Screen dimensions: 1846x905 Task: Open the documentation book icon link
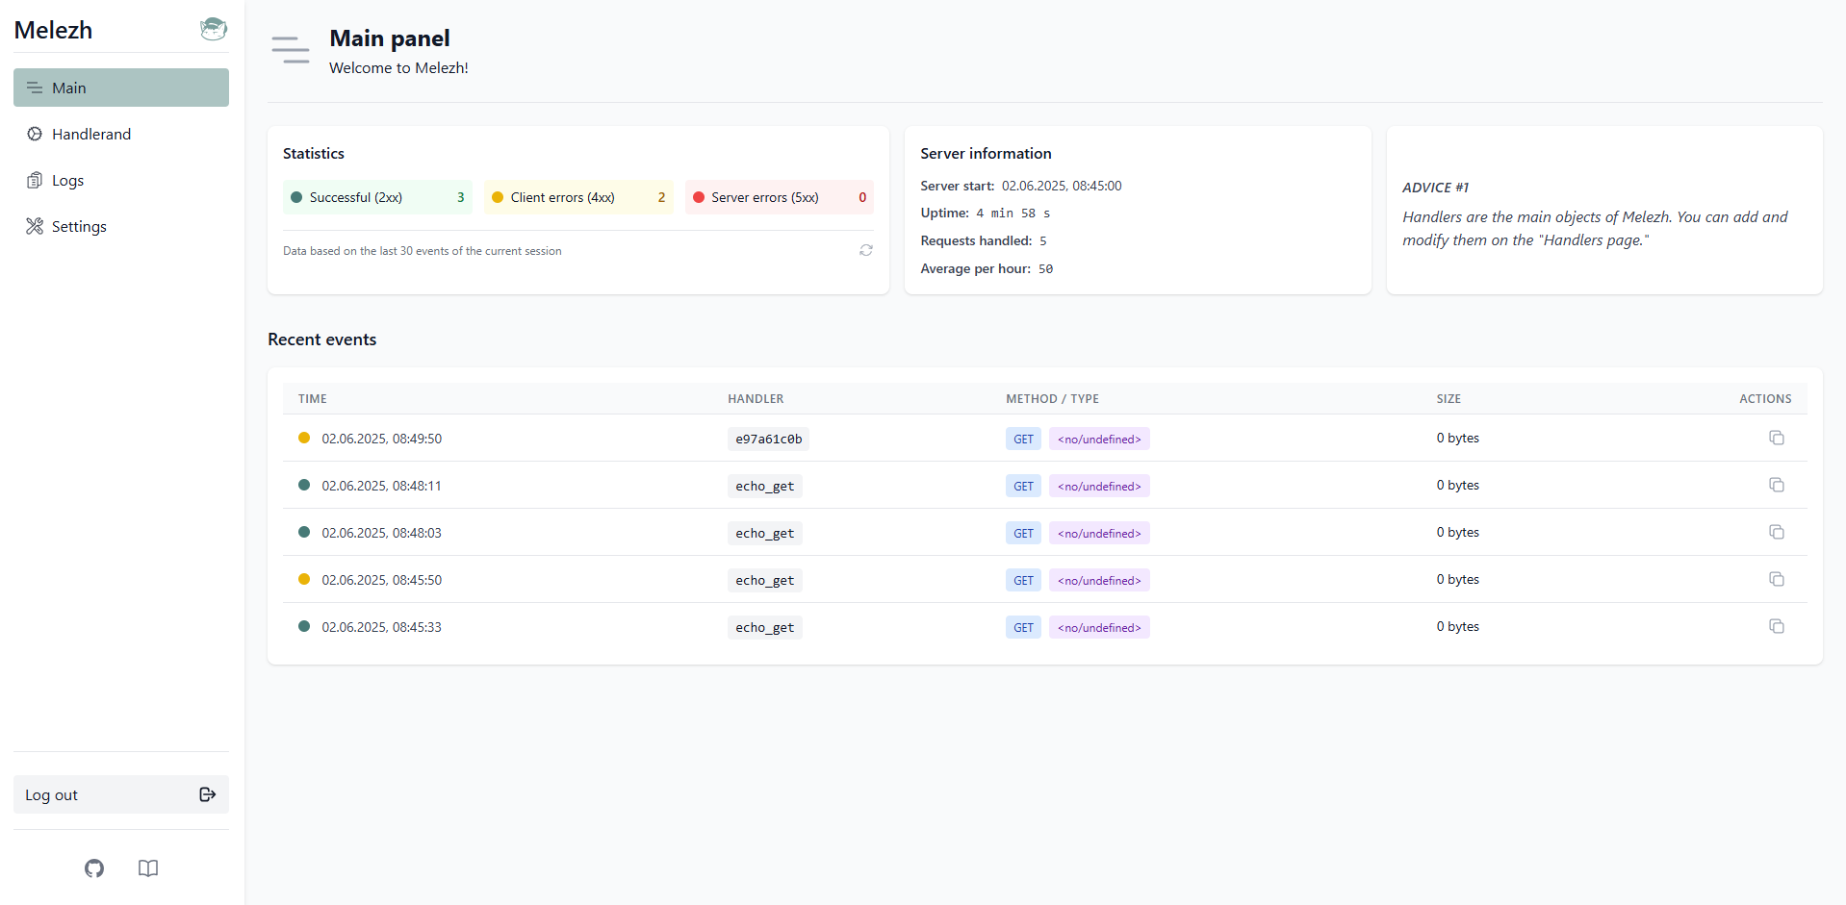click(x=148, y=868)
